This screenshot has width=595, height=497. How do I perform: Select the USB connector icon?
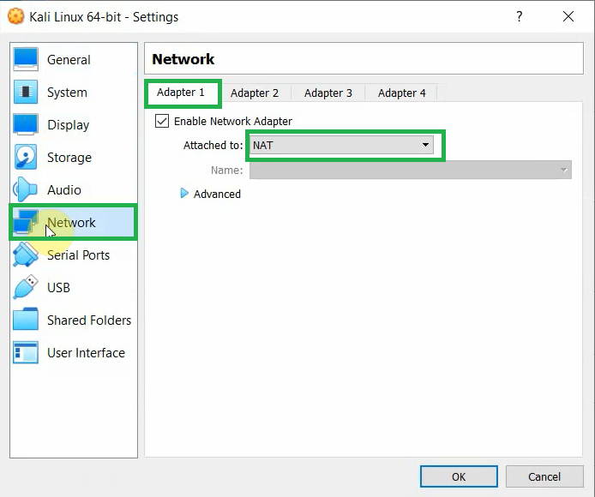26,287
